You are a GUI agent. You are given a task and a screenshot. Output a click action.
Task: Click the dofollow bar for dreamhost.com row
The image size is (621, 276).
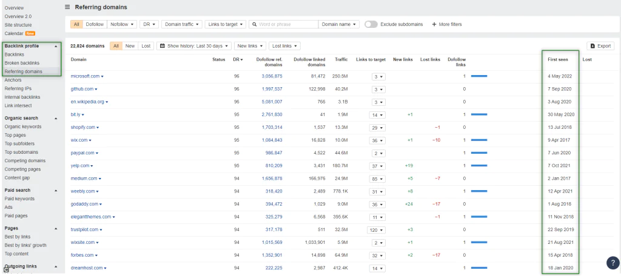click(x=479, y=268)
